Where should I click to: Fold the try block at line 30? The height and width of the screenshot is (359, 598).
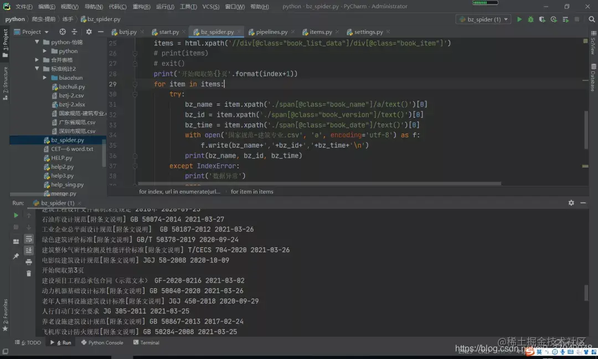point(135,94)
